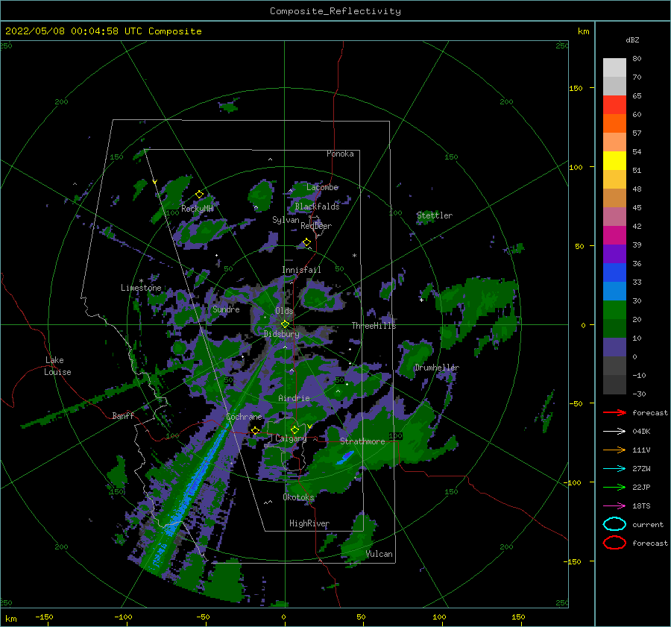This screenshot has height=627, width=671.
Task: Click the -150 tick label on the bottom axis
Action: (x=45, y=617)
